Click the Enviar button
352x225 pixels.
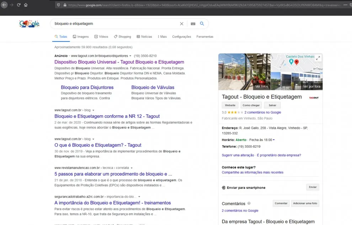[313, 187]
